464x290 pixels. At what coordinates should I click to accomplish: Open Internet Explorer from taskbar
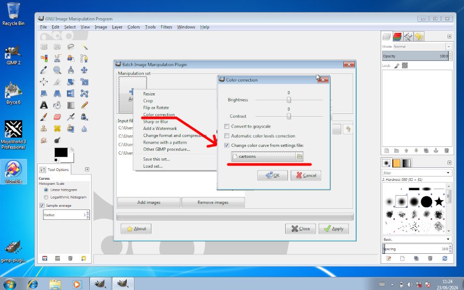32,285
